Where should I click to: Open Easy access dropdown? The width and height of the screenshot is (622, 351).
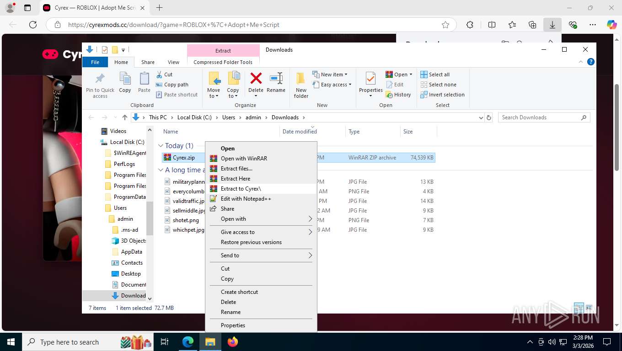(332, 85)
